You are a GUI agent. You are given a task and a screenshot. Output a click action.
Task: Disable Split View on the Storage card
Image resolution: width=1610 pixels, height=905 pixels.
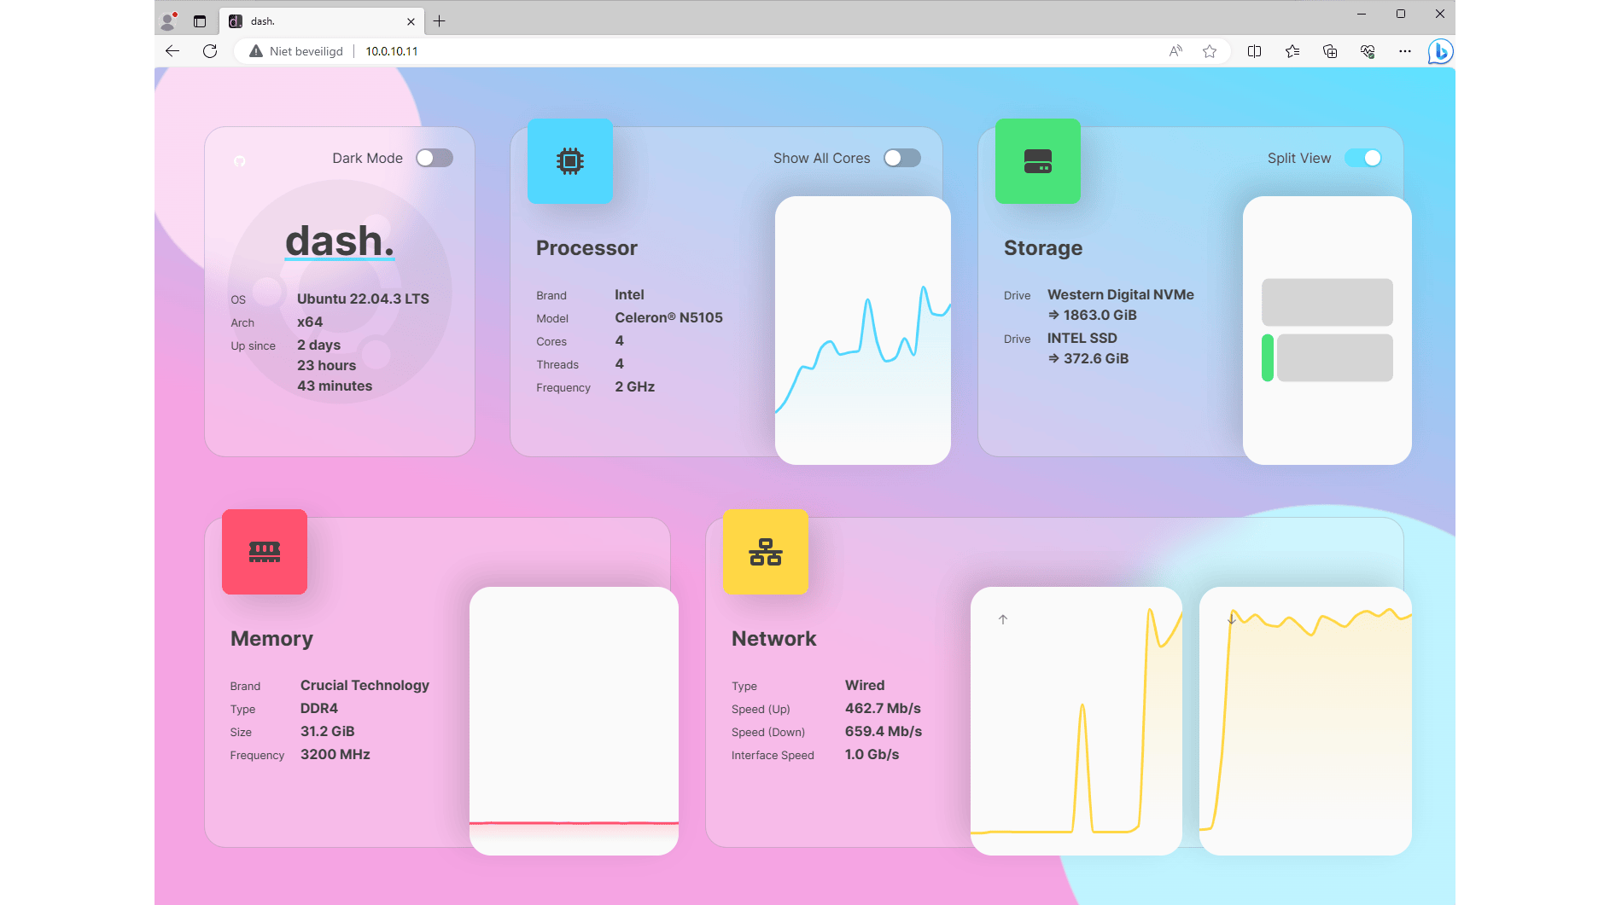(1362, 158)
